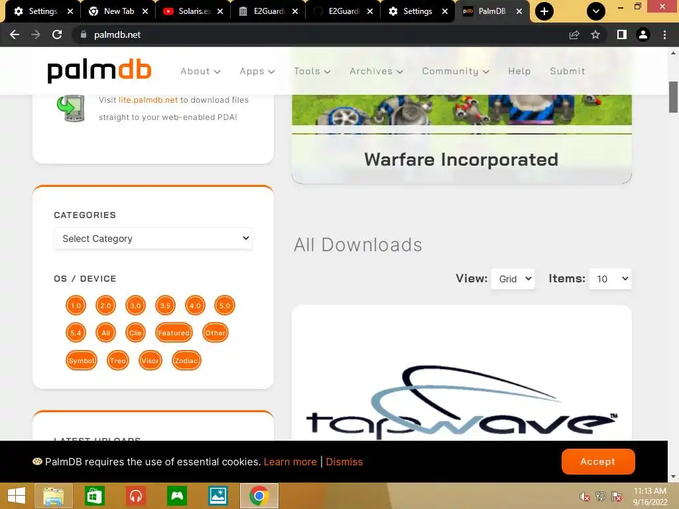Select the All OS filter tag
Screen dimensions: 679x509
(x=105, y=333)
